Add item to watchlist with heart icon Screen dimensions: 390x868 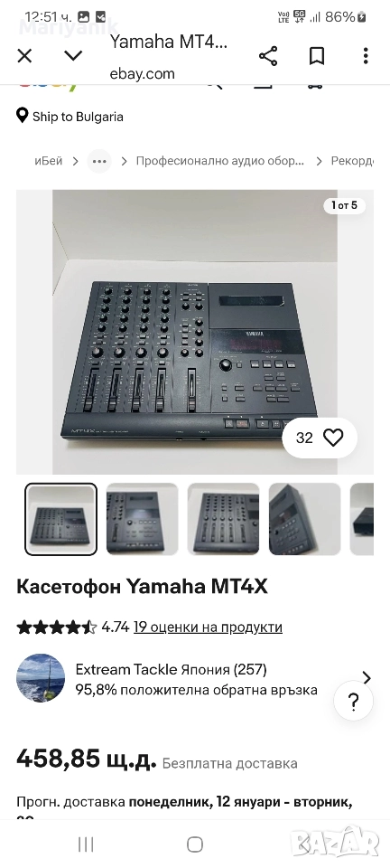(332, 438)
